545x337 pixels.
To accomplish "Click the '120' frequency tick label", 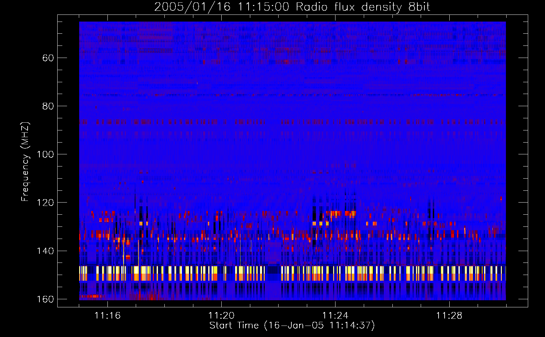I will (45, 203).
